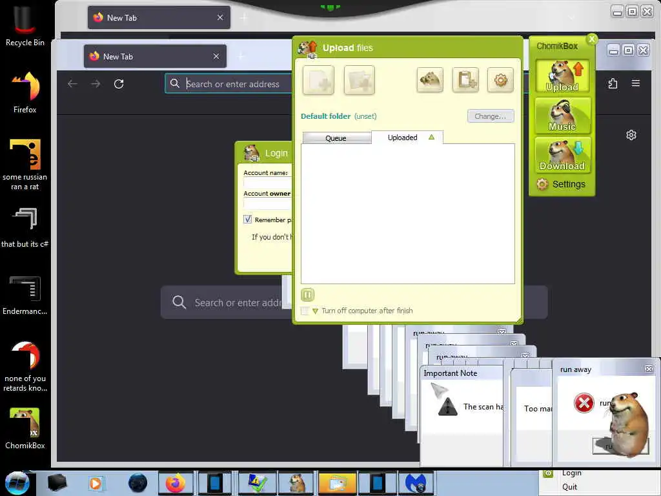Open Firefox desktop shortcut

coord(25,92)
